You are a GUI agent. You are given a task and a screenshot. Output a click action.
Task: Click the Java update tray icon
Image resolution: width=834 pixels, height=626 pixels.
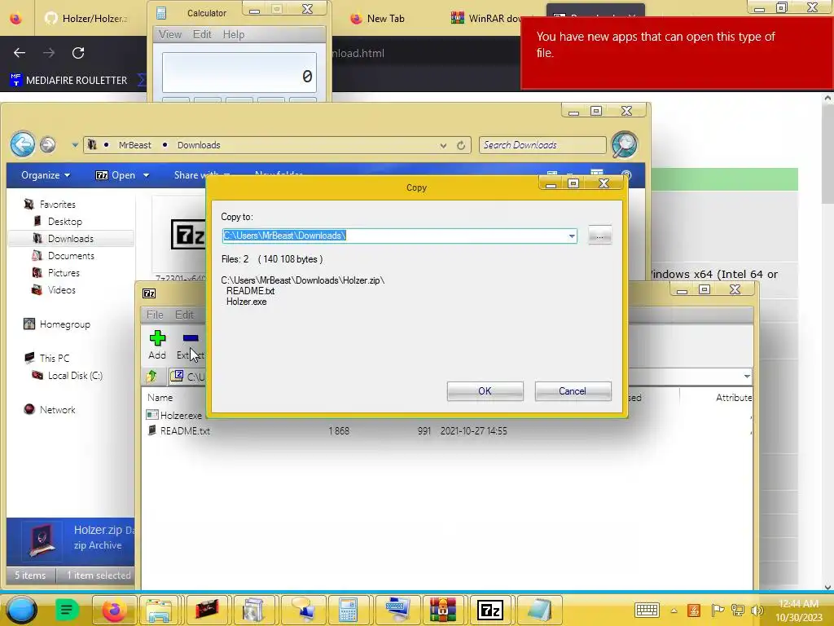pos(694,610)
